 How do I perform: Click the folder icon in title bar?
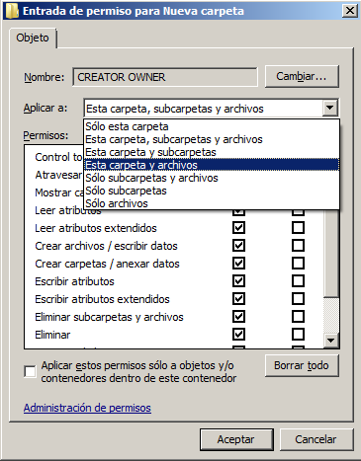pos(12,11)
